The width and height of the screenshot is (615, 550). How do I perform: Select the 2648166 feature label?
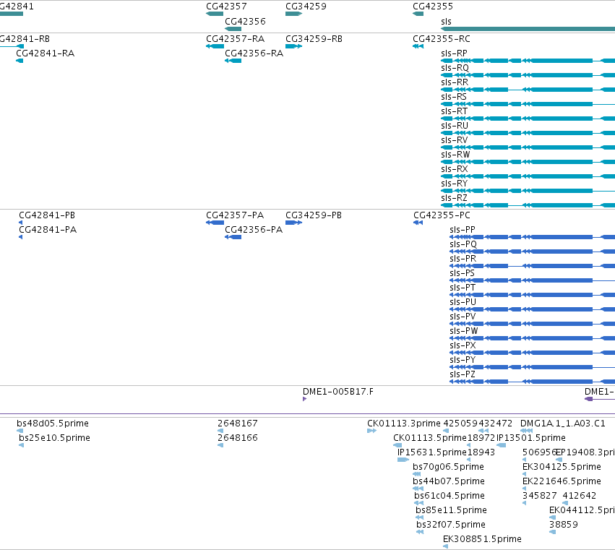(x=238, y=438)
